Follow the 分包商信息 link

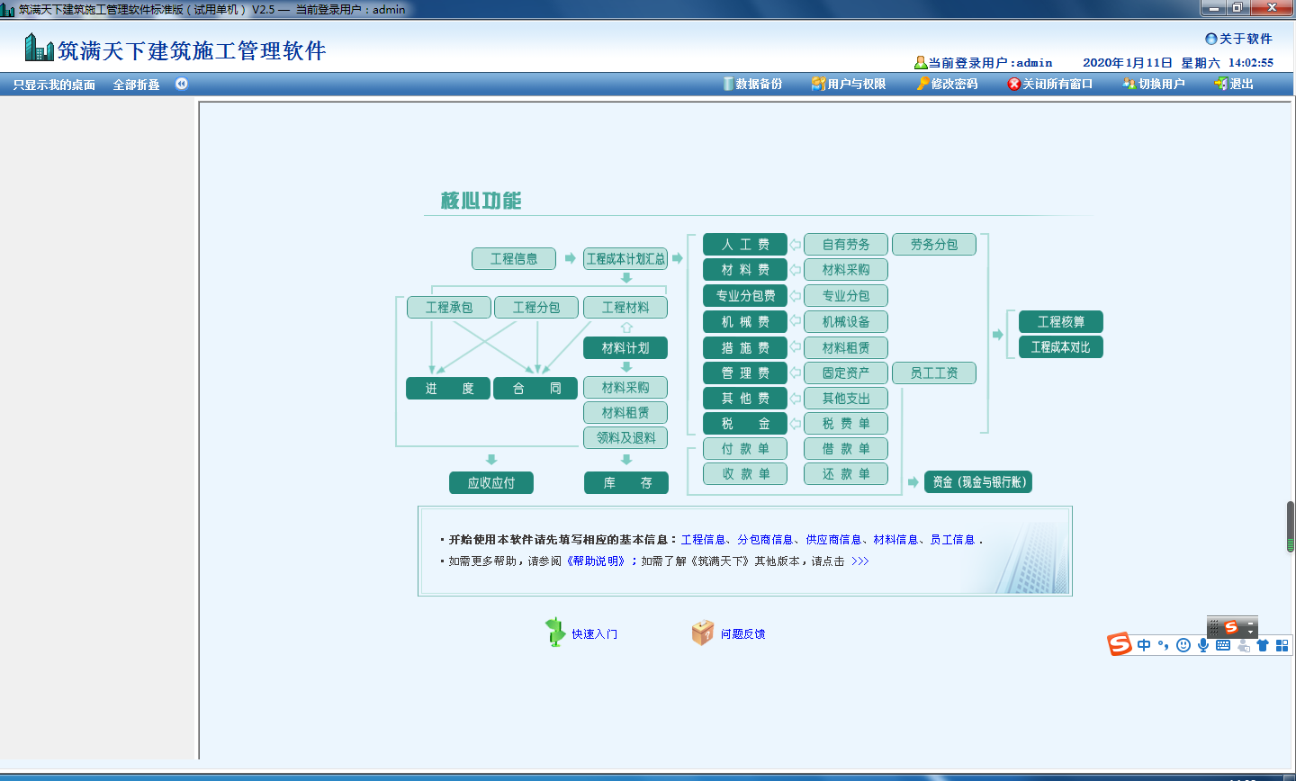coord(765,540)
